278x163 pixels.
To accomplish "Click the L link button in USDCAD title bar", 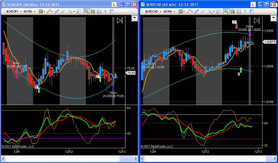I will [253, 4].
